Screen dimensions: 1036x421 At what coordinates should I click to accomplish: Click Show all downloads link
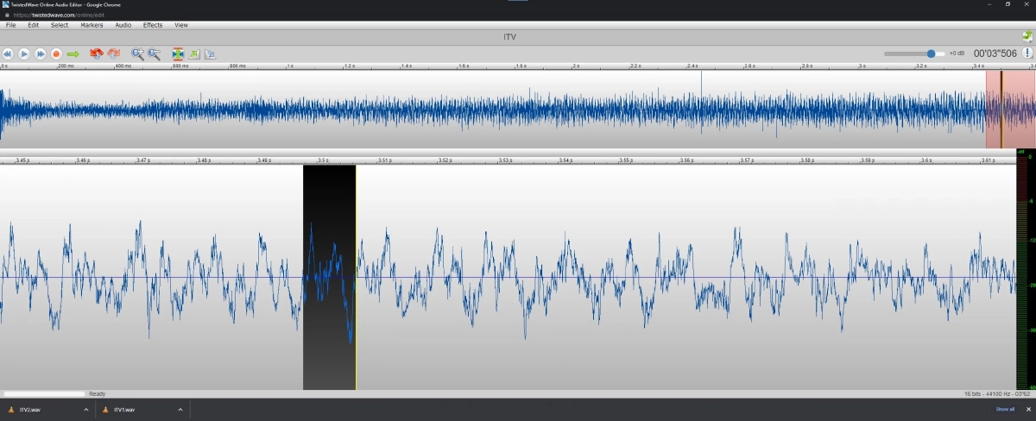tap(1005, 409)
